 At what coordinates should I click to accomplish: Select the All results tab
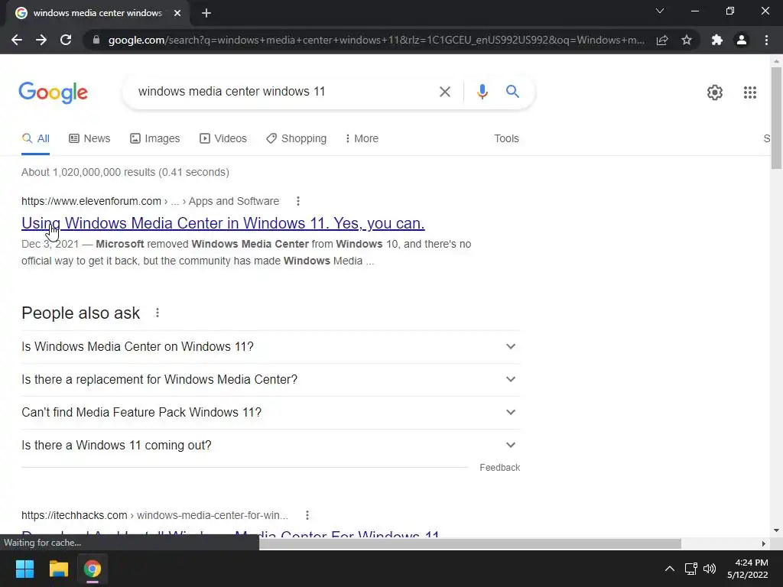(x=35, y=139)
